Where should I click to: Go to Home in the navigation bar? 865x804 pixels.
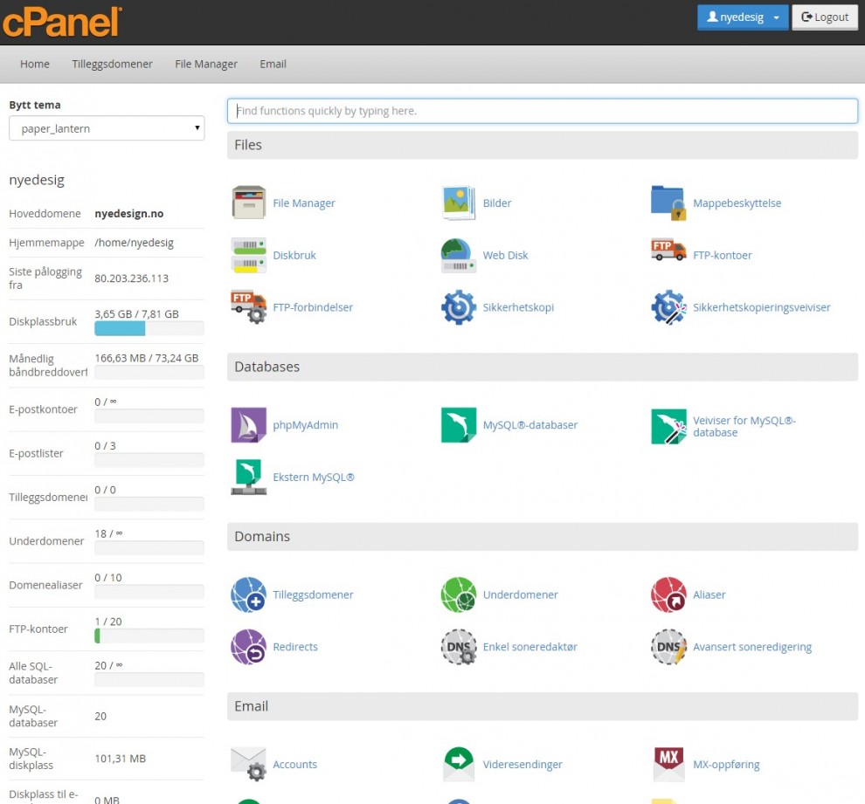35,64
